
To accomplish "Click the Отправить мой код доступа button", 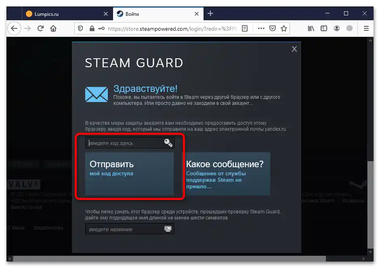I will [129, 174].
